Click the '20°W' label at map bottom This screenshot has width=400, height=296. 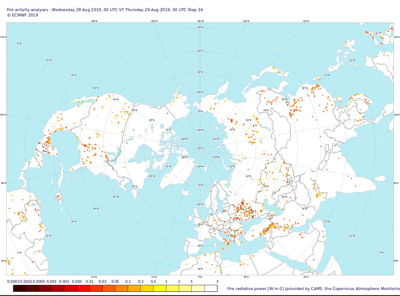(x=154, y=277)
